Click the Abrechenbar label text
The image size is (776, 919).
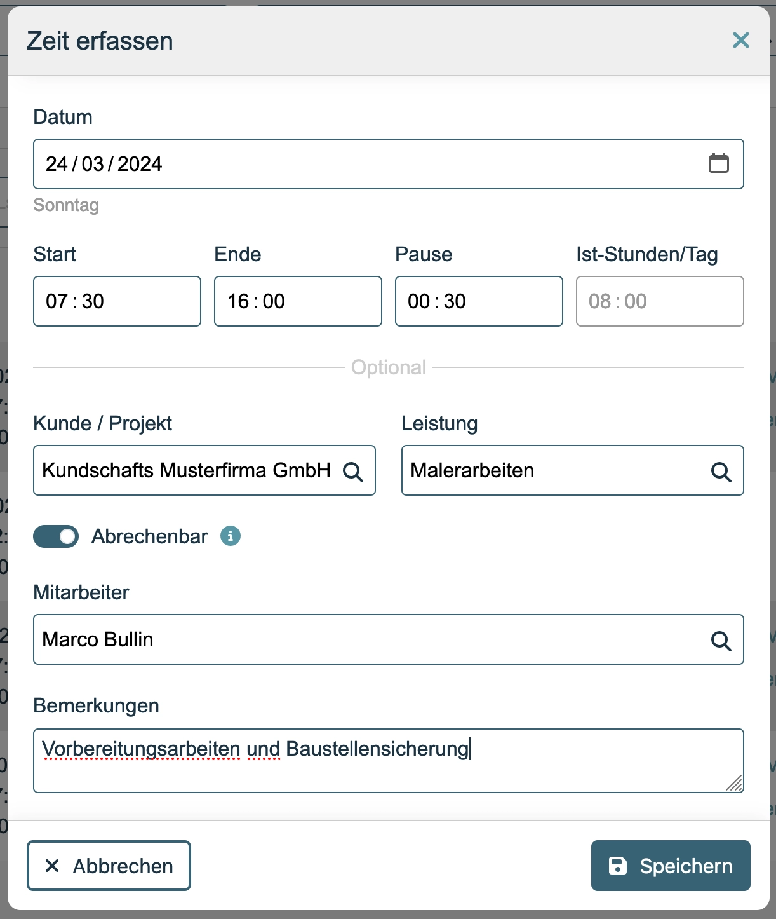click(x=149, y=536)
